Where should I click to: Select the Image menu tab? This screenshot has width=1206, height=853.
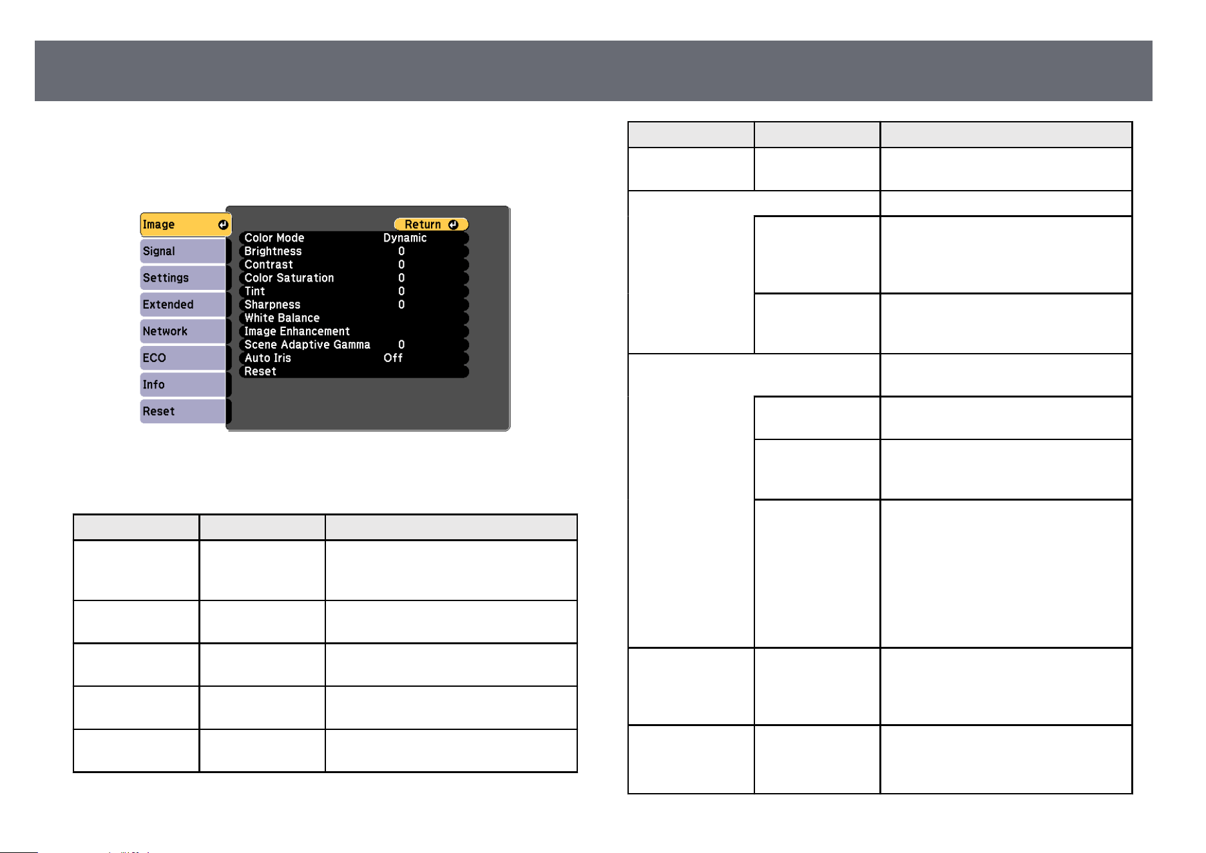[x=186, y=225]
